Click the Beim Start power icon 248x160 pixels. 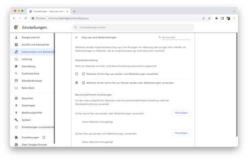click(x=16, y=88)
